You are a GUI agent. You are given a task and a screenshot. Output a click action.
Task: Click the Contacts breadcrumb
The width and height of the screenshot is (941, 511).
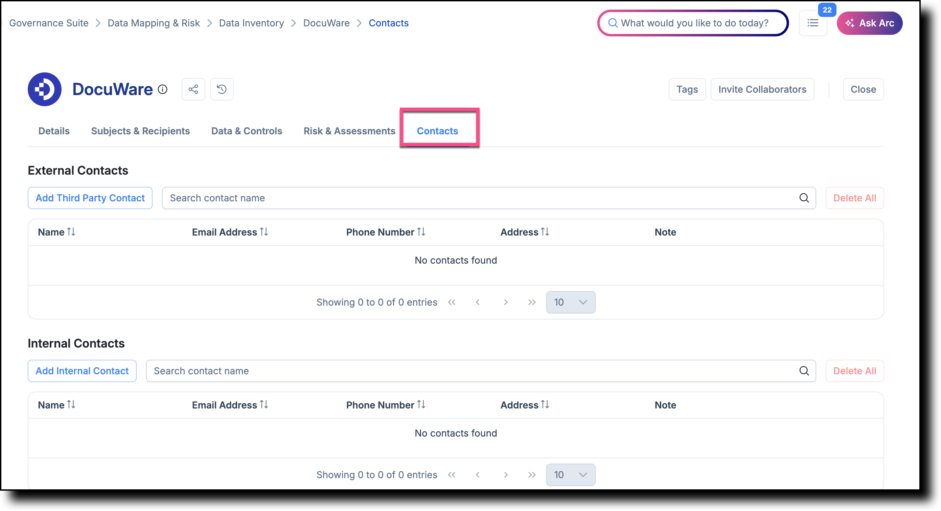tap(389, 23)
